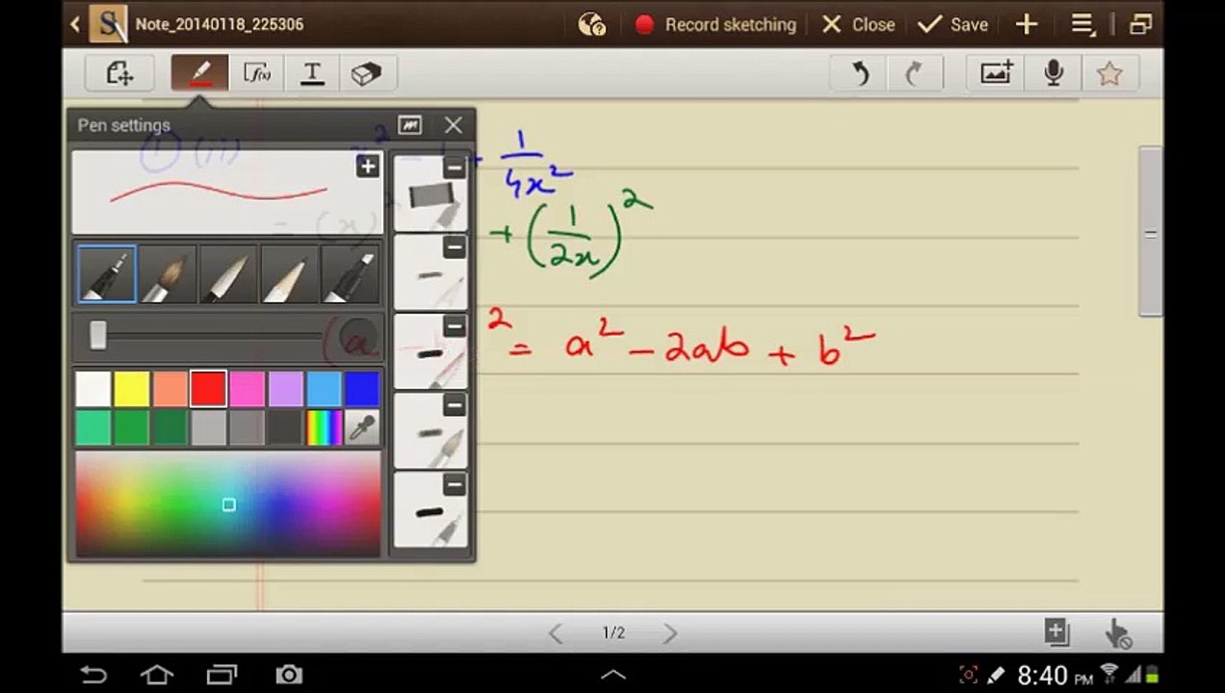Grab the page vertical scrollbar handle
The height and width of the screenshot is (693, 1225).
tap(1150, 232)
